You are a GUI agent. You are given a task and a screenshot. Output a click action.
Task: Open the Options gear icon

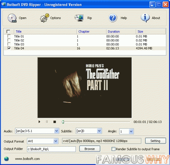tap(44, 18)
